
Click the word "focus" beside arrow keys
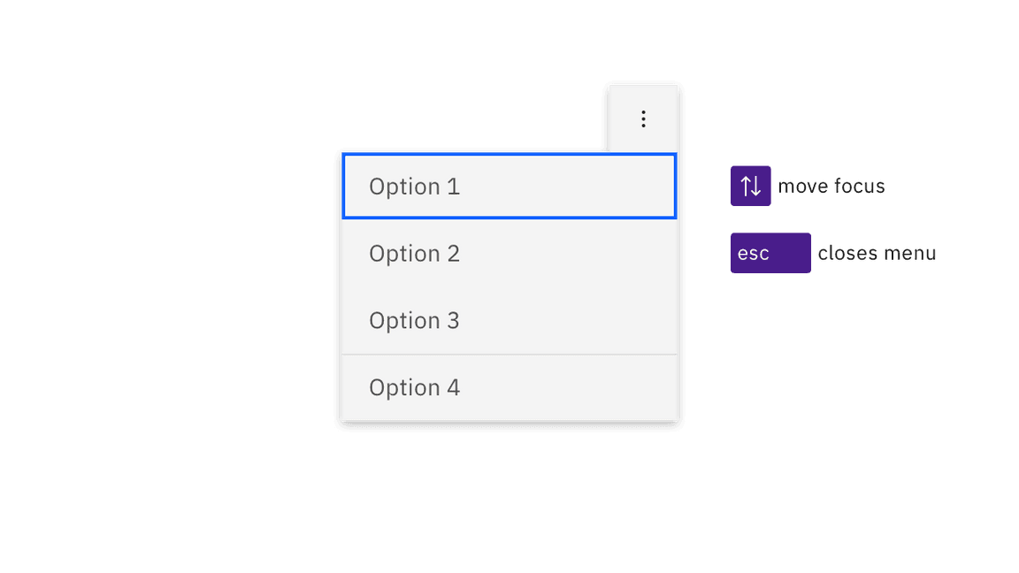coord(859,186)
